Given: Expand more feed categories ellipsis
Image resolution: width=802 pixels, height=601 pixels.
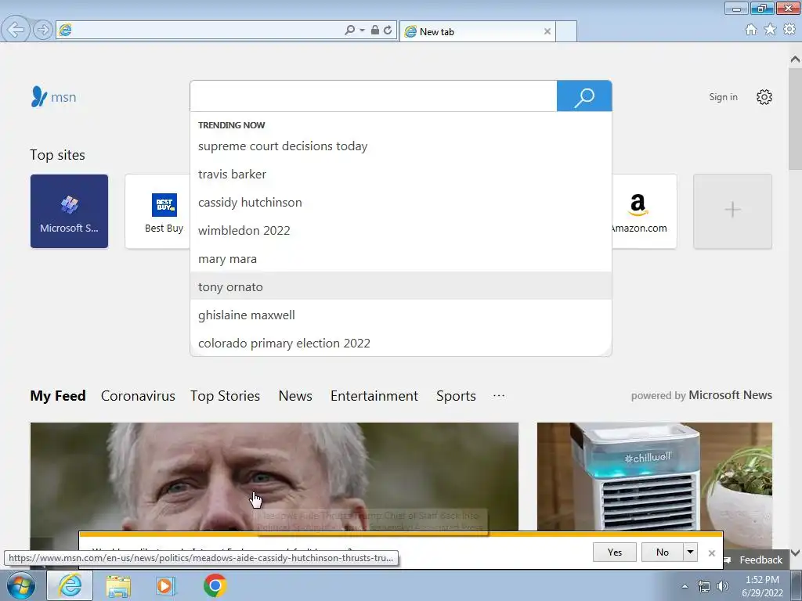Looking at the screenshot, I should coord(499,395).
